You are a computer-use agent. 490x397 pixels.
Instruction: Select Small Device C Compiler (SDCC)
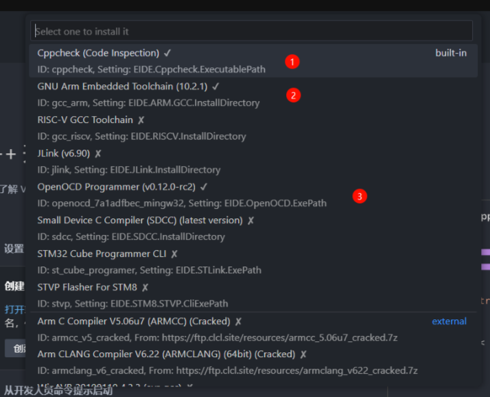pos(253,228)
